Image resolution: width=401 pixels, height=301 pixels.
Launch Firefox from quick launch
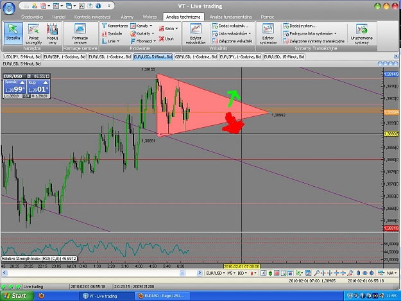[42, 296]
